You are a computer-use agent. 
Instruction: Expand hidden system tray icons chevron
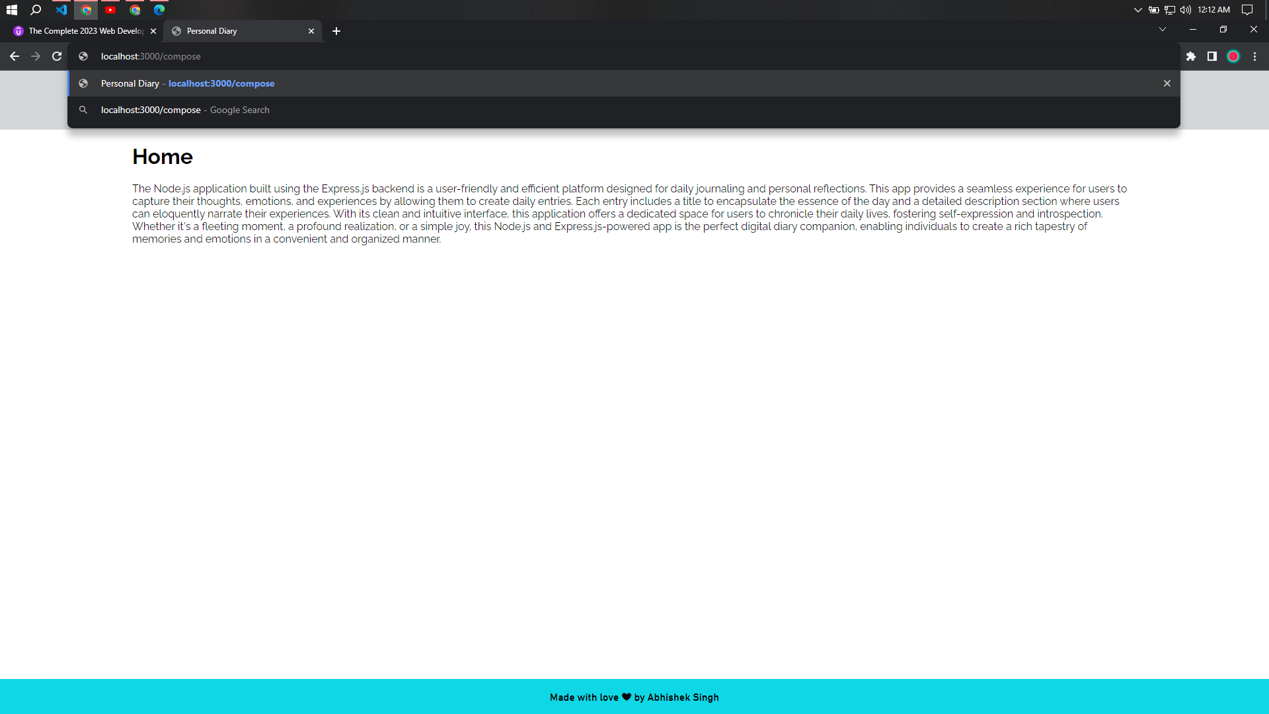[1137, 10]
